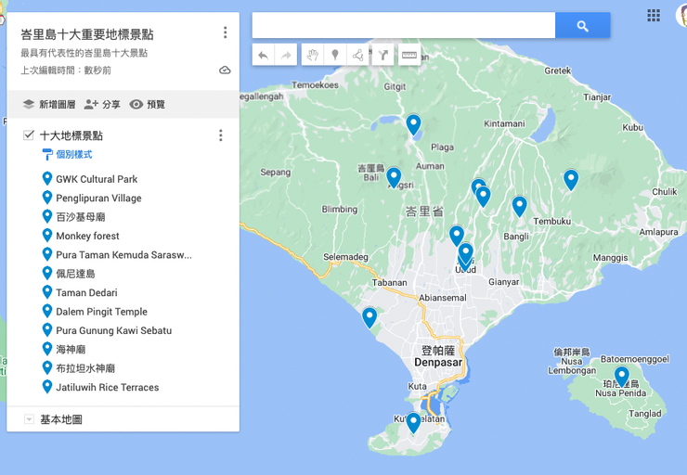687x475 pixels.
Task: Open the Google apps grid
Action: [654, 15]
